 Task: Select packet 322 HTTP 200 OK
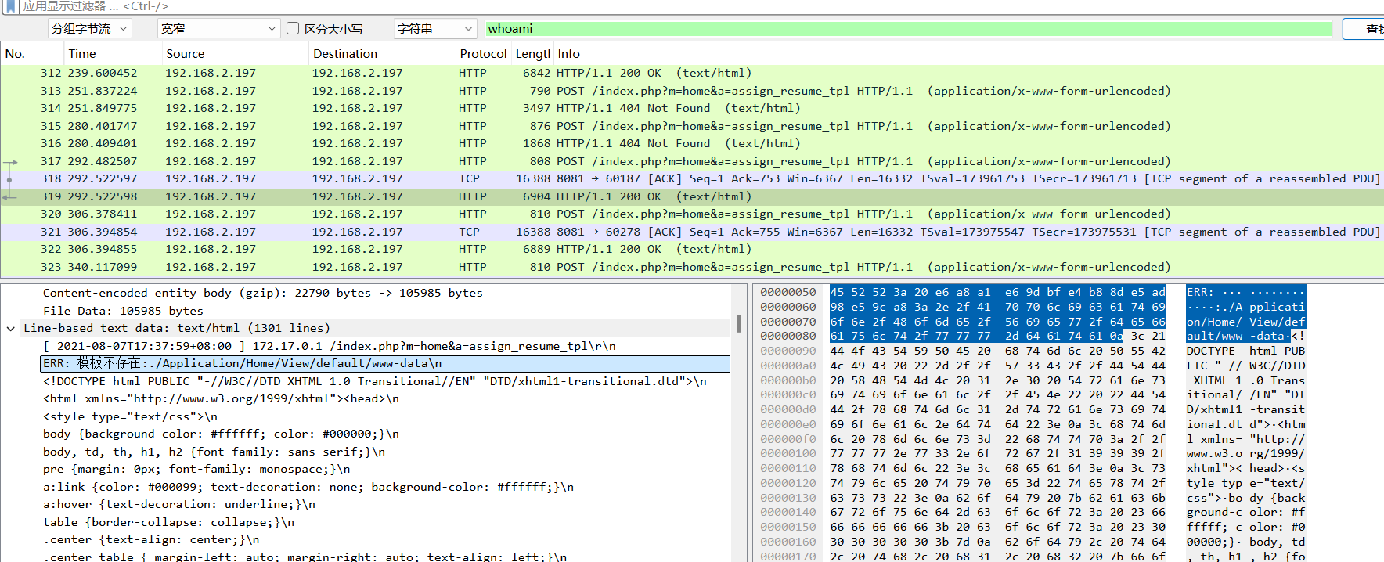[x=692, y=249]
